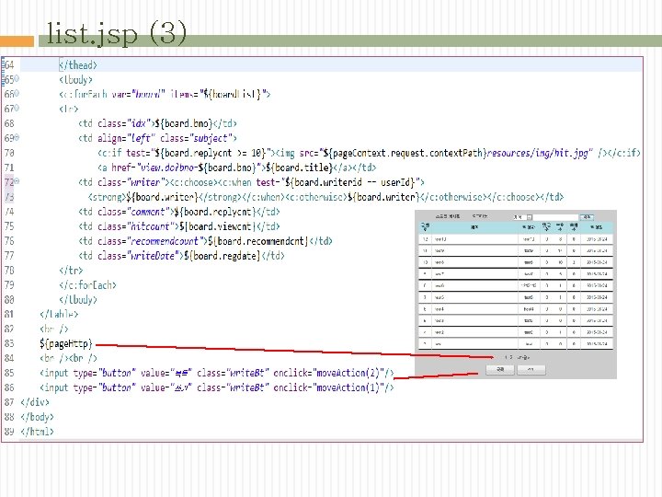Image resolution: width=662 pixels, height=497 pixels.
Task: Click the list.jsp (3) slide title
Action: coord(117,33)
